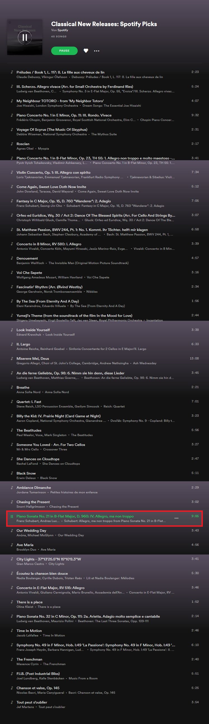Click the note icon beside Denouement
Image resolution: width=209 pixels, height=724 pixels.
point(12,258)
